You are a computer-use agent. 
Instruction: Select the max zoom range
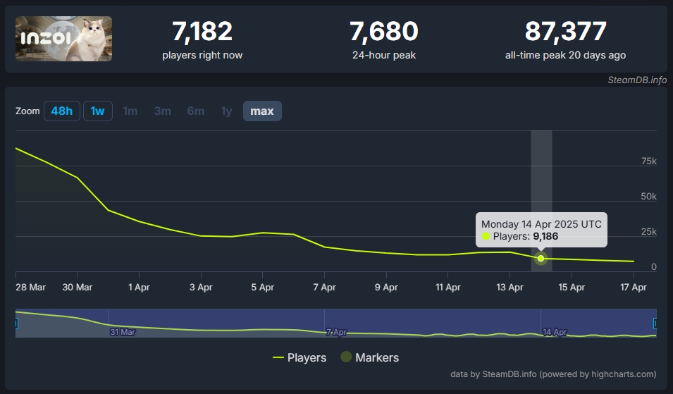pyautogui.click(x=262, y=111)
